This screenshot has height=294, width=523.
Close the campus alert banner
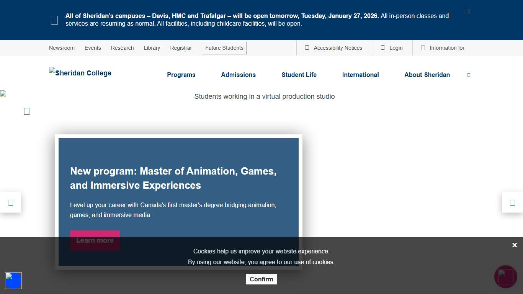[x=467, y=11]
